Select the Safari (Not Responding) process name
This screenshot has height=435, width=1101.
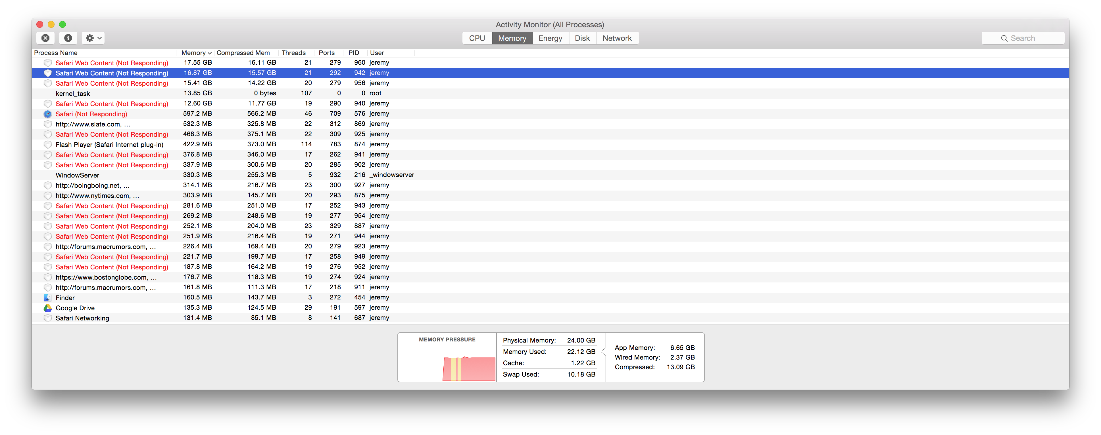[x=91, y=114]
